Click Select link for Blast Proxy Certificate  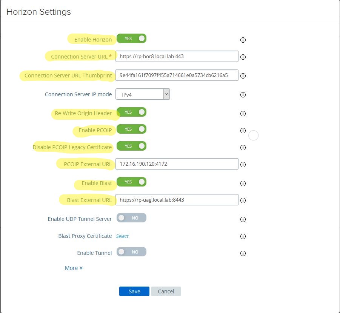click(122, 236)
